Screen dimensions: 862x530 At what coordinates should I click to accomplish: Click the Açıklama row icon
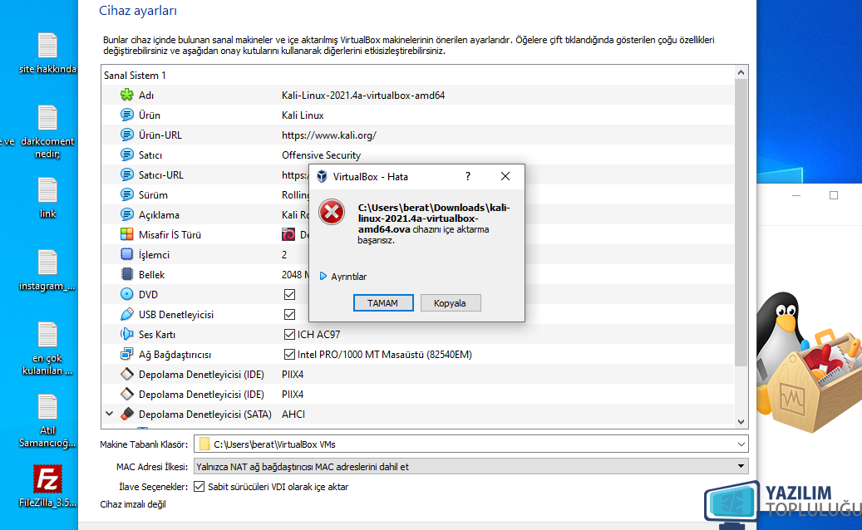pos(127,214)
